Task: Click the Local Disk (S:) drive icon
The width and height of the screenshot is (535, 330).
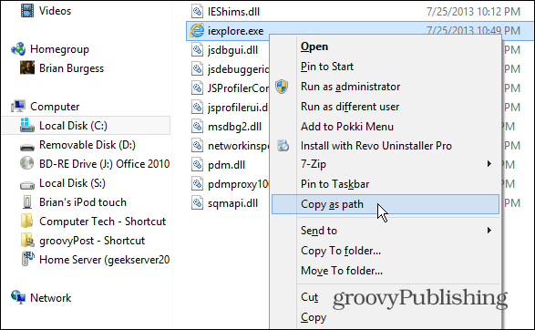Action: point(27,185)
